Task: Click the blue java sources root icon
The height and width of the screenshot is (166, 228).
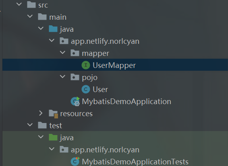Action: coord(53,29)
